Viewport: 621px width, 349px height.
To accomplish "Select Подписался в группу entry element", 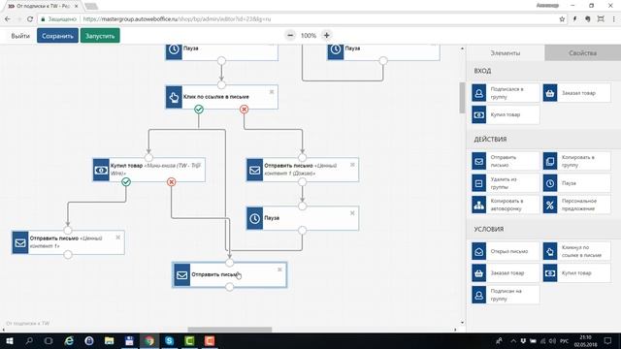I will 506,93.
